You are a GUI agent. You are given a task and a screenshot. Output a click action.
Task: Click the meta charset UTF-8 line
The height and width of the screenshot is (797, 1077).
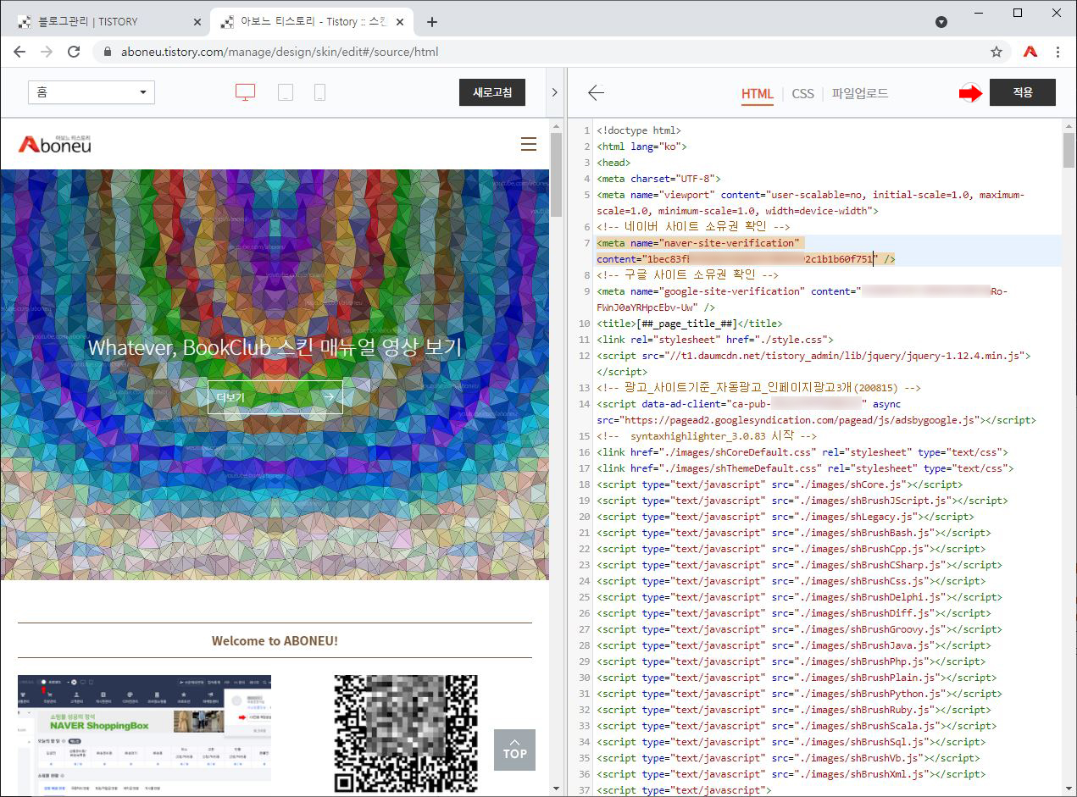click(659, 179)
